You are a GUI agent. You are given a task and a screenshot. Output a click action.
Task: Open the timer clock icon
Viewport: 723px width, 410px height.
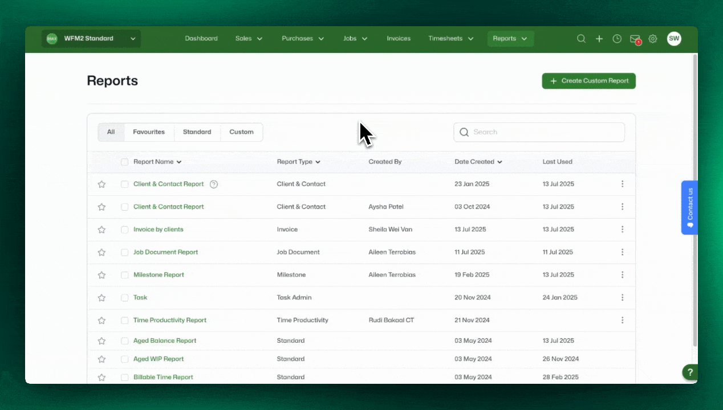617,39
